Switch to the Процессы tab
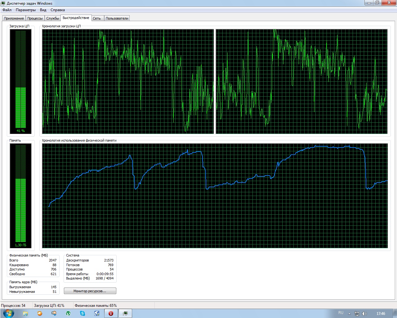Screen dimensions: 397x318 click(x=35, y=18)
